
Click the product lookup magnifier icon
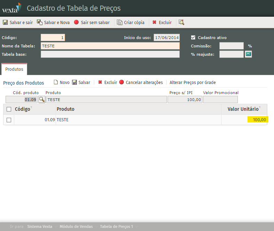[42, 99]
